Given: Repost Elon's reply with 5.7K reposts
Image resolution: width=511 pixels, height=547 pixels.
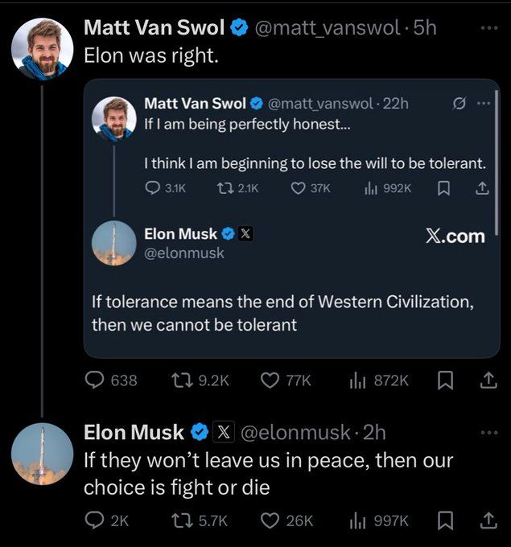Looking at the screenshot, I should pos(184,520).
